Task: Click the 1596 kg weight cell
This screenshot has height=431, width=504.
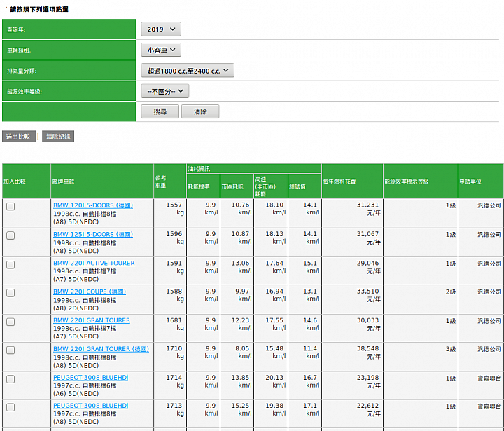Action: [170, 242]
